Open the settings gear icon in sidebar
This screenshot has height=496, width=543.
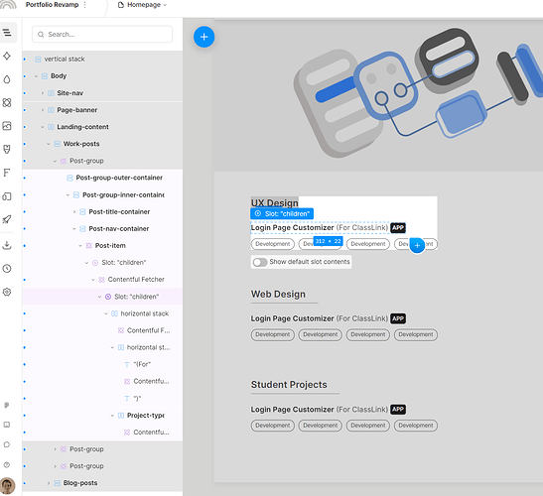tap(7, 292)
